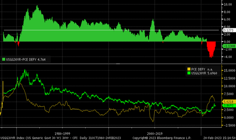Grab the panel divider handle between charts
The height and width of the screenshot is (140, 236).
[x=118, y=64]
